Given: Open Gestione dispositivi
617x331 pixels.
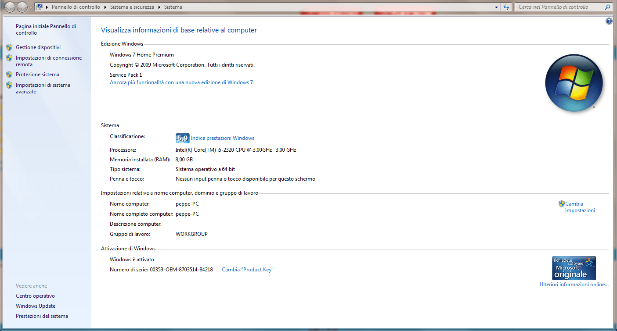Looking at the screenshot, I should coord(38,47).
